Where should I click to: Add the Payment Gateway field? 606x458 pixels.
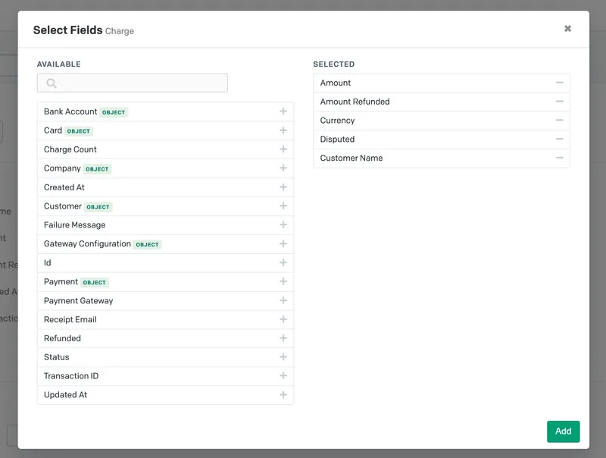click(283, 300)
